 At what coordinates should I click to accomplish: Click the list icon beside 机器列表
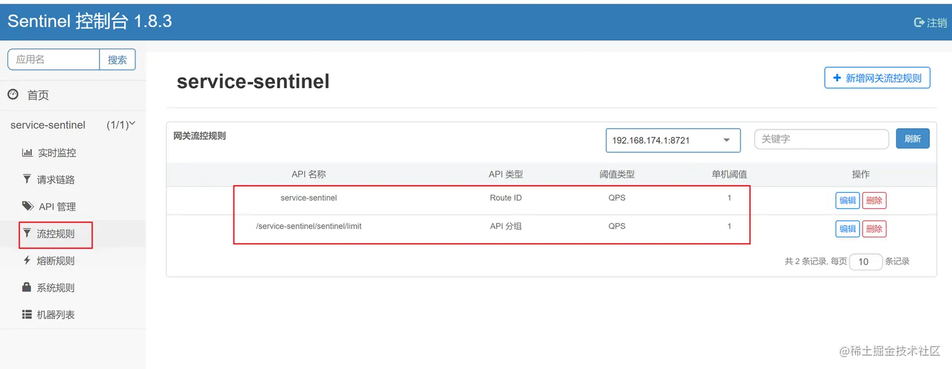coord(27,314)
